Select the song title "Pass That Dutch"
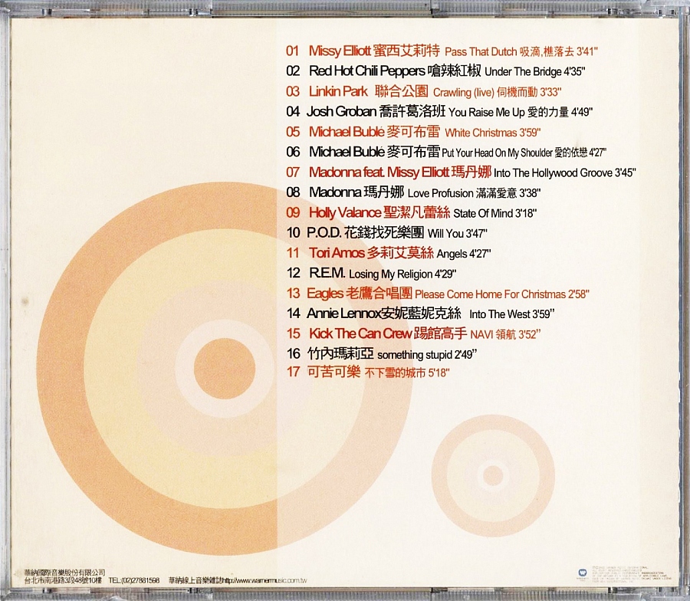The image size is (690, 601). pyautogui.click(x=481, y=52)
